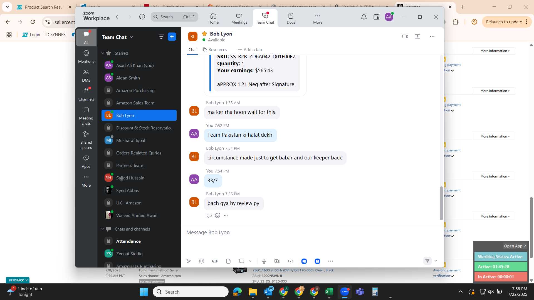The width and height of the screenshot is (534, 300).
Task: Switch to the Docs tab
Action: coord(291,19)
